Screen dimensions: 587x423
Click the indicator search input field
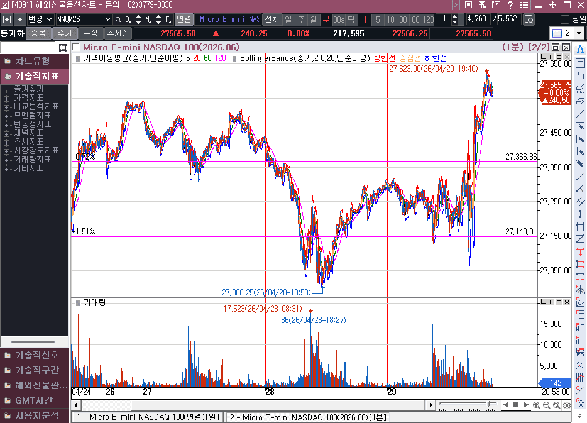click(x=28, y=48)
